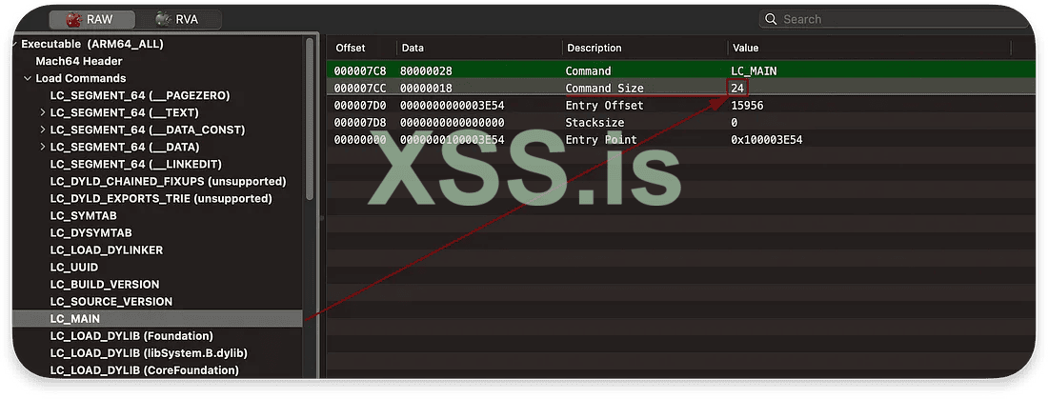Expand LC_SEGMENT_64 (__TEXT) chevron

click(43, 113)
